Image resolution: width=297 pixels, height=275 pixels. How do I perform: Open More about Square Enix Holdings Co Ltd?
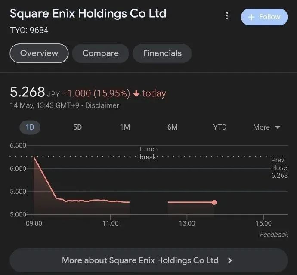pyautogui.click(x=140, y=260)
